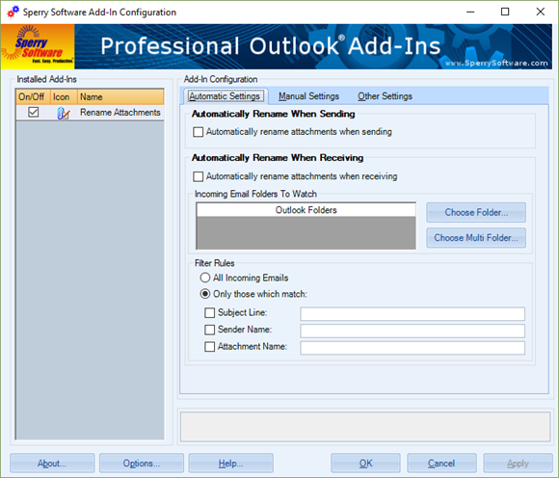Screen dimensions: 559x478
Task: Open the Options... dialog
Action: click(142, 463)
